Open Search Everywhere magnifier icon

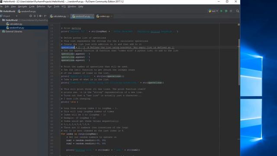238,11
